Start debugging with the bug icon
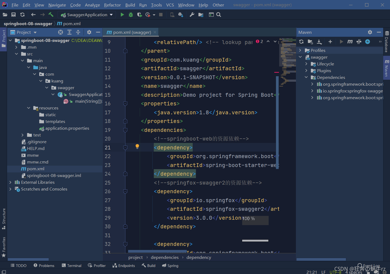Image resolution: width=390 pixels, height=274 pixels. pos(131,15)
